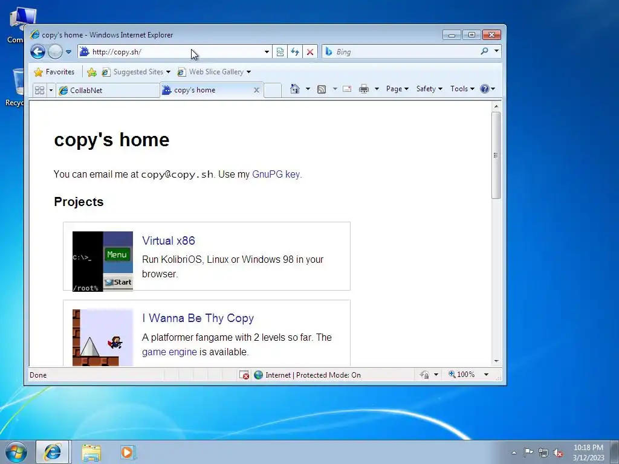Click Action Center flag icon
Image resolution: width=619 pixels, height=464 pixels.
pos(528,452)
